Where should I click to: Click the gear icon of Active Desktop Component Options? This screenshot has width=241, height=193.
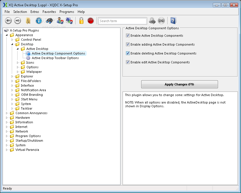tap(28, 53)
